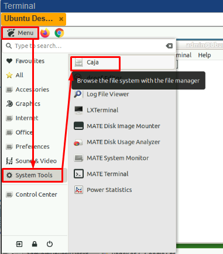Open the All applications category

coord(35,75)
